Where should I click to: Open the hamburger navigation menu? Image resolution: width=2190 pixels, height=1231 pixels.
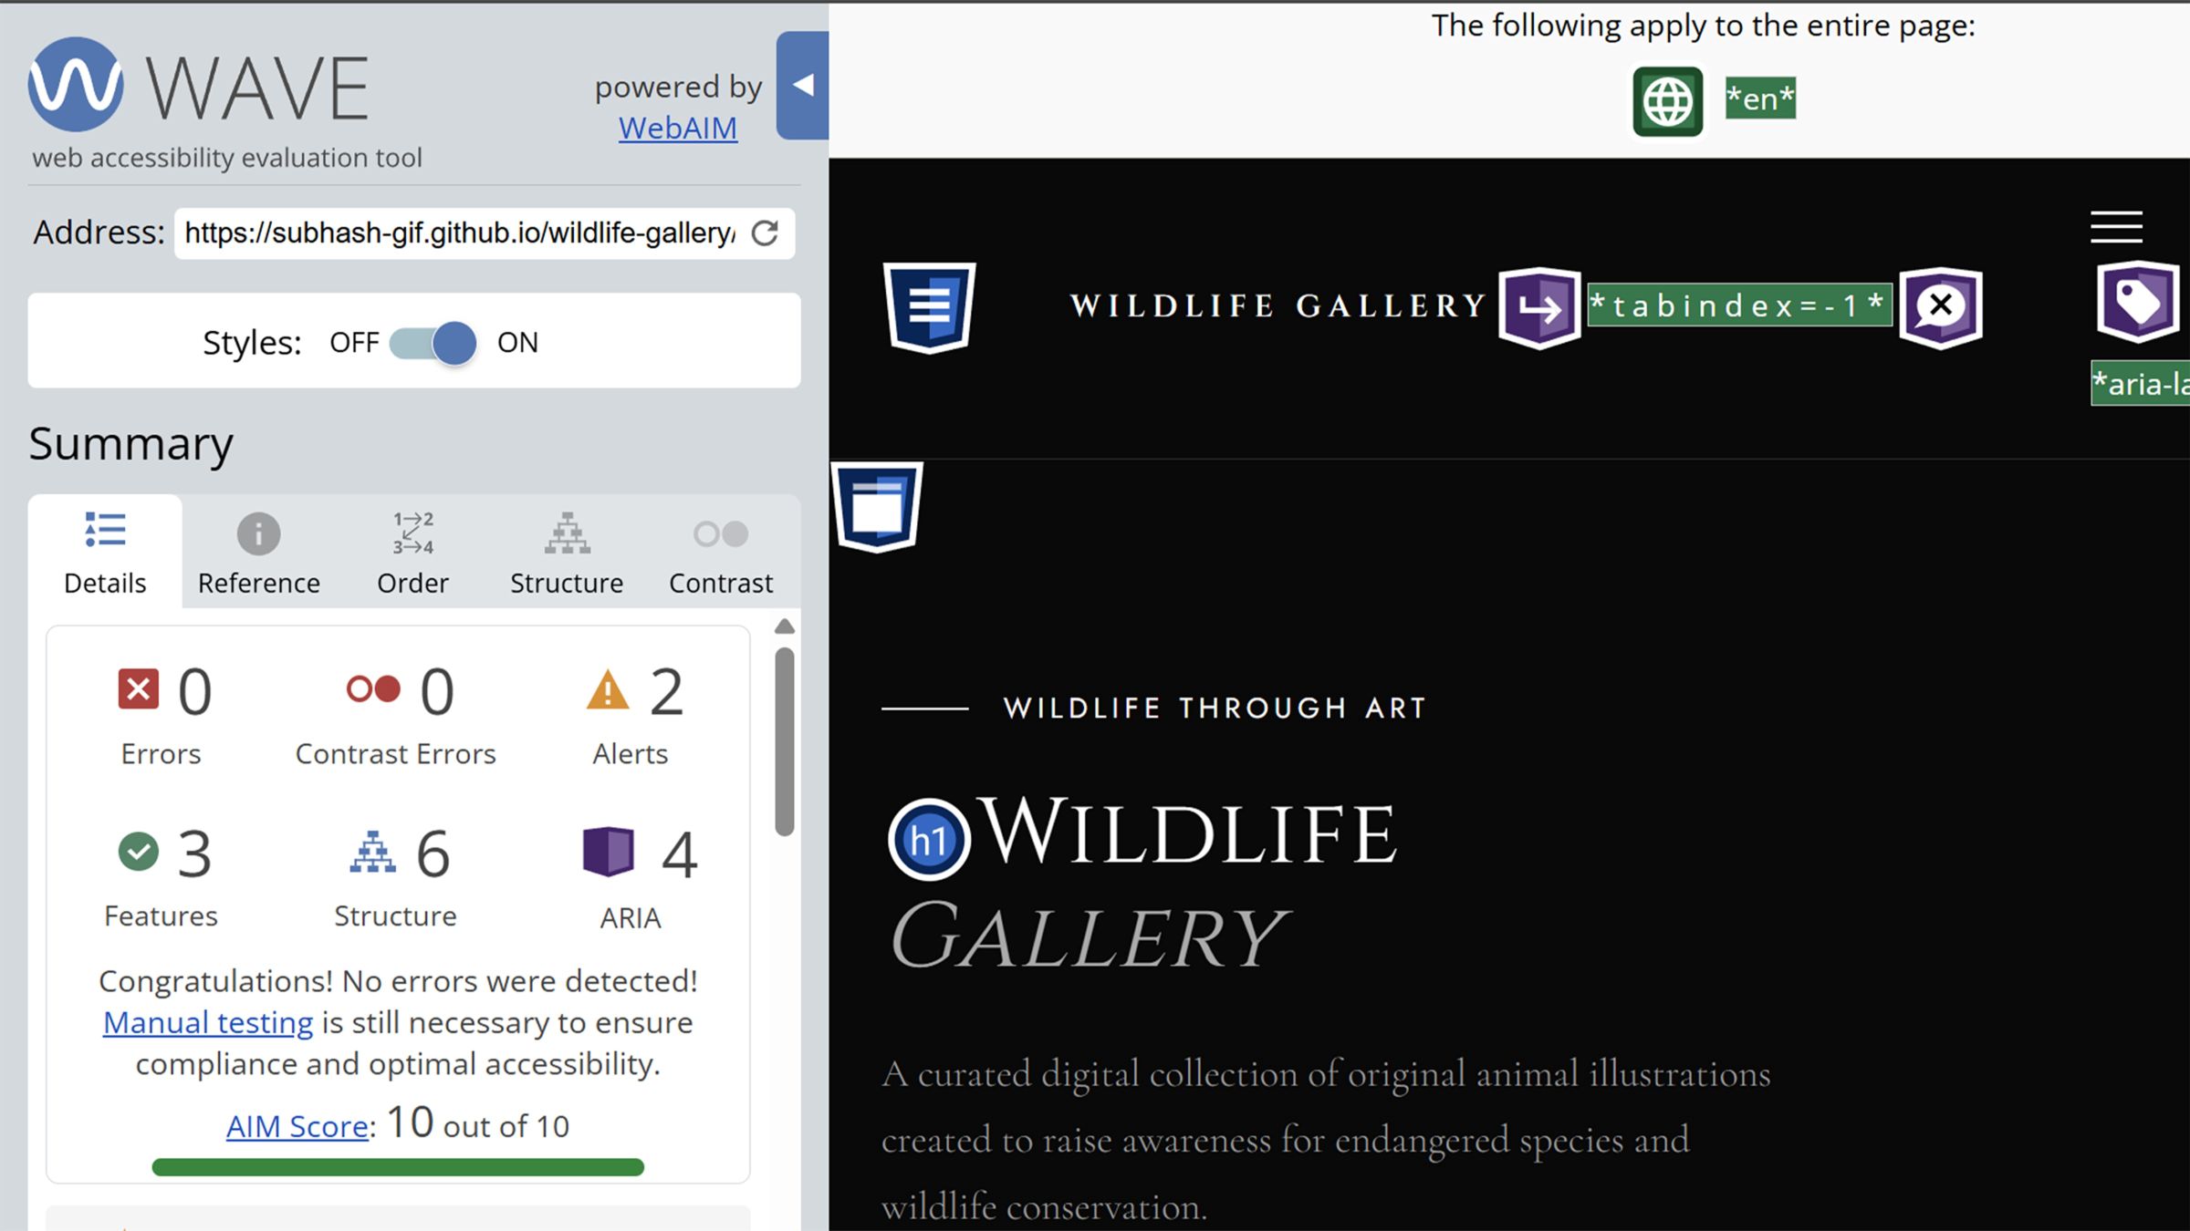[2116, 227]
